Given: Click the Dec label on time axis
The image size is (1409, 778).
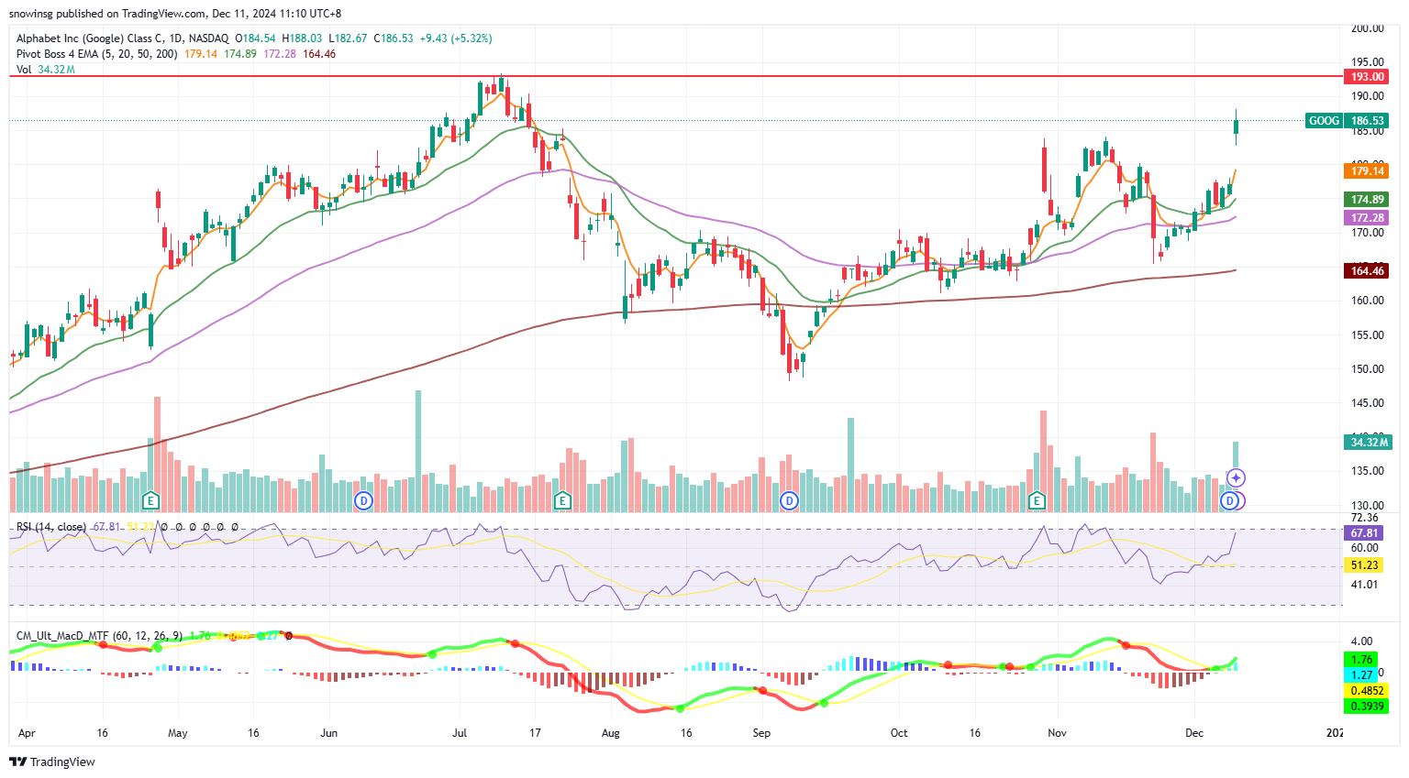Looking at the screenshot, I should [1194, 733].
